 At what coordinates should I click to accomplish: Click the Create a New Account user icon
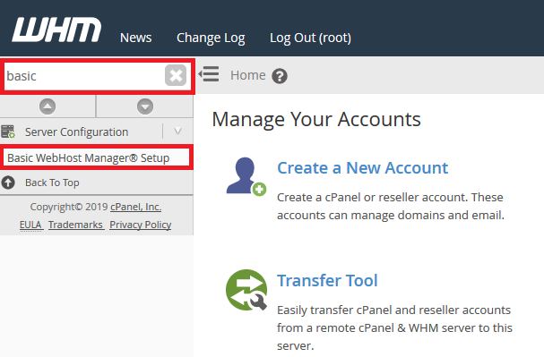[x=246, y=176]
